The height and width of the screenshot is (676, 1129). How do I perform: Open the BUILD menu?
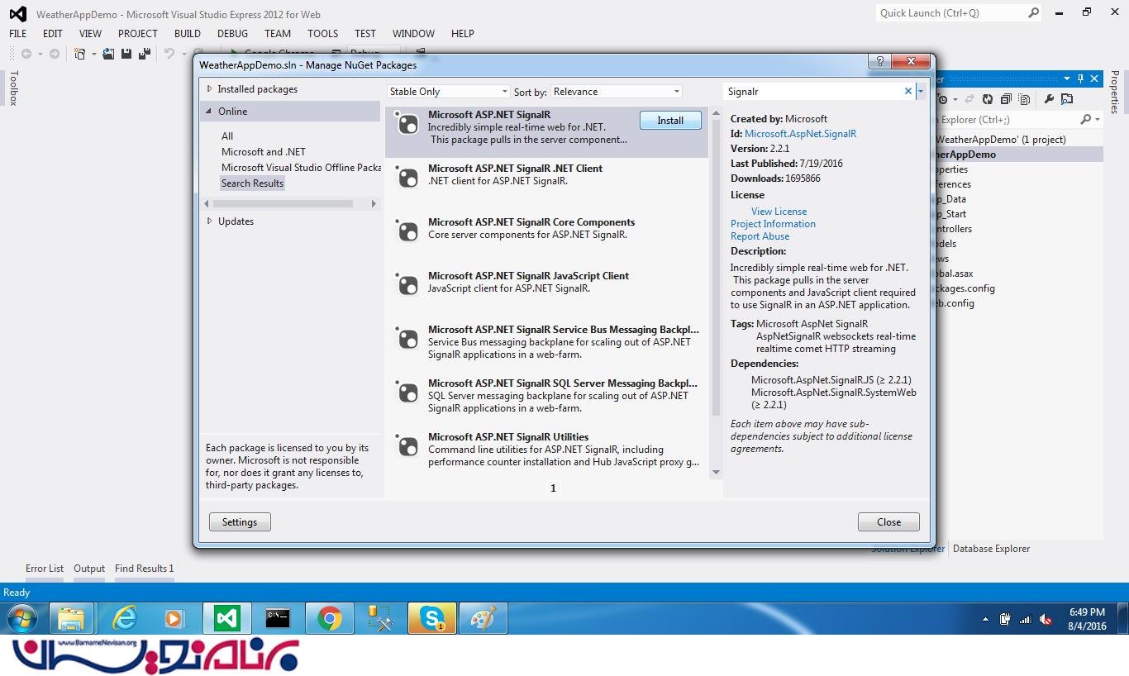coord(187,34)
